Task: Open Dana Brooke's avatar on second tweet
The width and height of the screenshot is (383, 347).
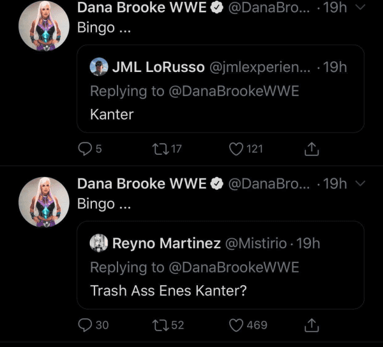Action: click(44, 202)
